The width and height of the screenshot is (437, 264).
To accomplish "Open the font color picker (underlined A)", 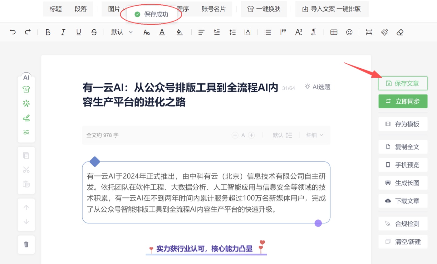I will 162,32.
